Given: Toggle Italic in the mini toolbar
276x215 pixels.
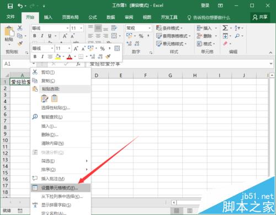Looking at the screenshot, I should [x=43, y=56].
